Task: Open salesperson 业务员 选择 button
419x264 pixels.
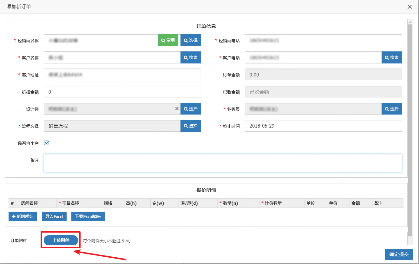Action: point(392,109)
